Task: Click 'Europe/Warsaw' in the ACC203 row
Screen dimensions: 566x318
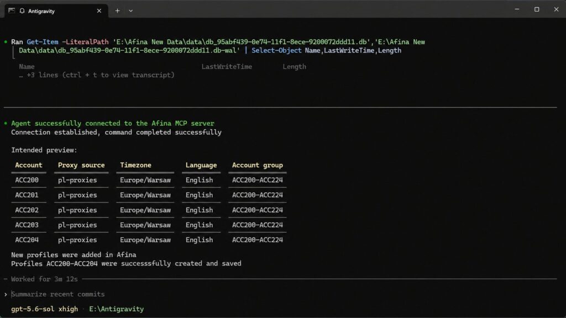Action: (x=145, y=225)
